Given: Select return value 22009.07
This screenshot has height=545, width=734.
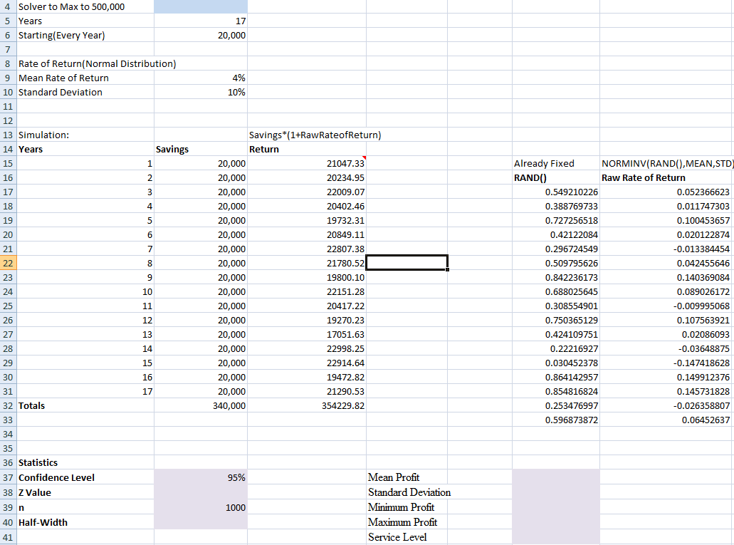Looking at the screenshot, I should tap(307, 192).
